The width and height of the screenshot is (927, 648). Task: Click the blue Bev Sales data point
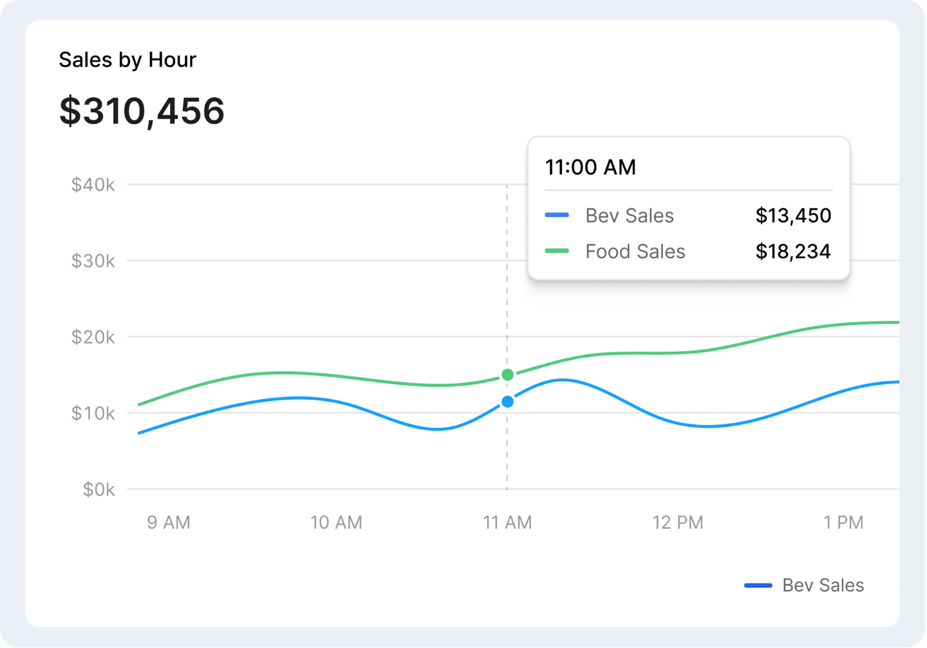click(x=508, y=402)
